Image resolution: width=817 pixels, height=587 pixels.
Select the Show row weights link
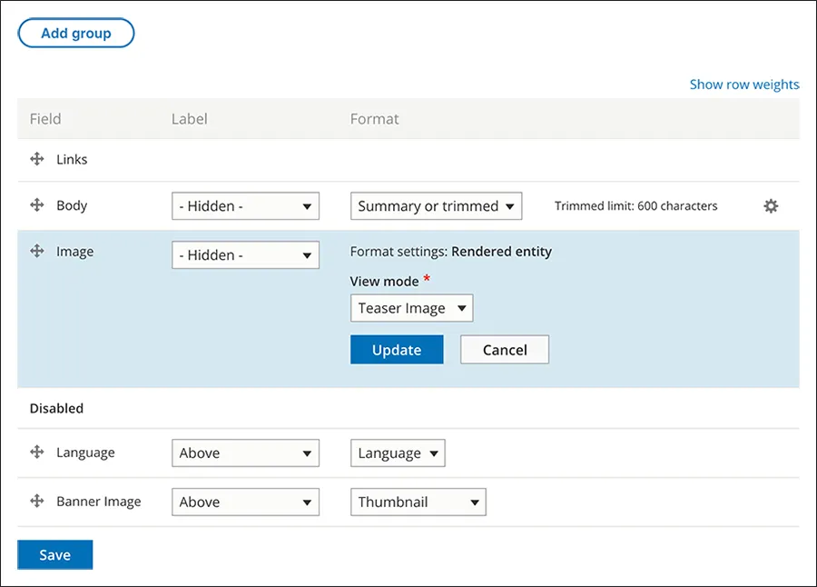744,84
